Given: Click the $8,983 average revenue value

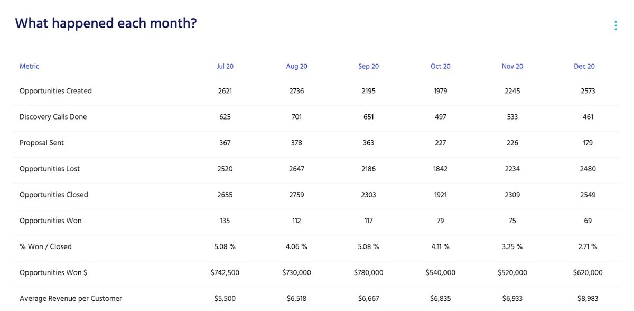Looking at the screenshot, I should (x=588, y=298).
